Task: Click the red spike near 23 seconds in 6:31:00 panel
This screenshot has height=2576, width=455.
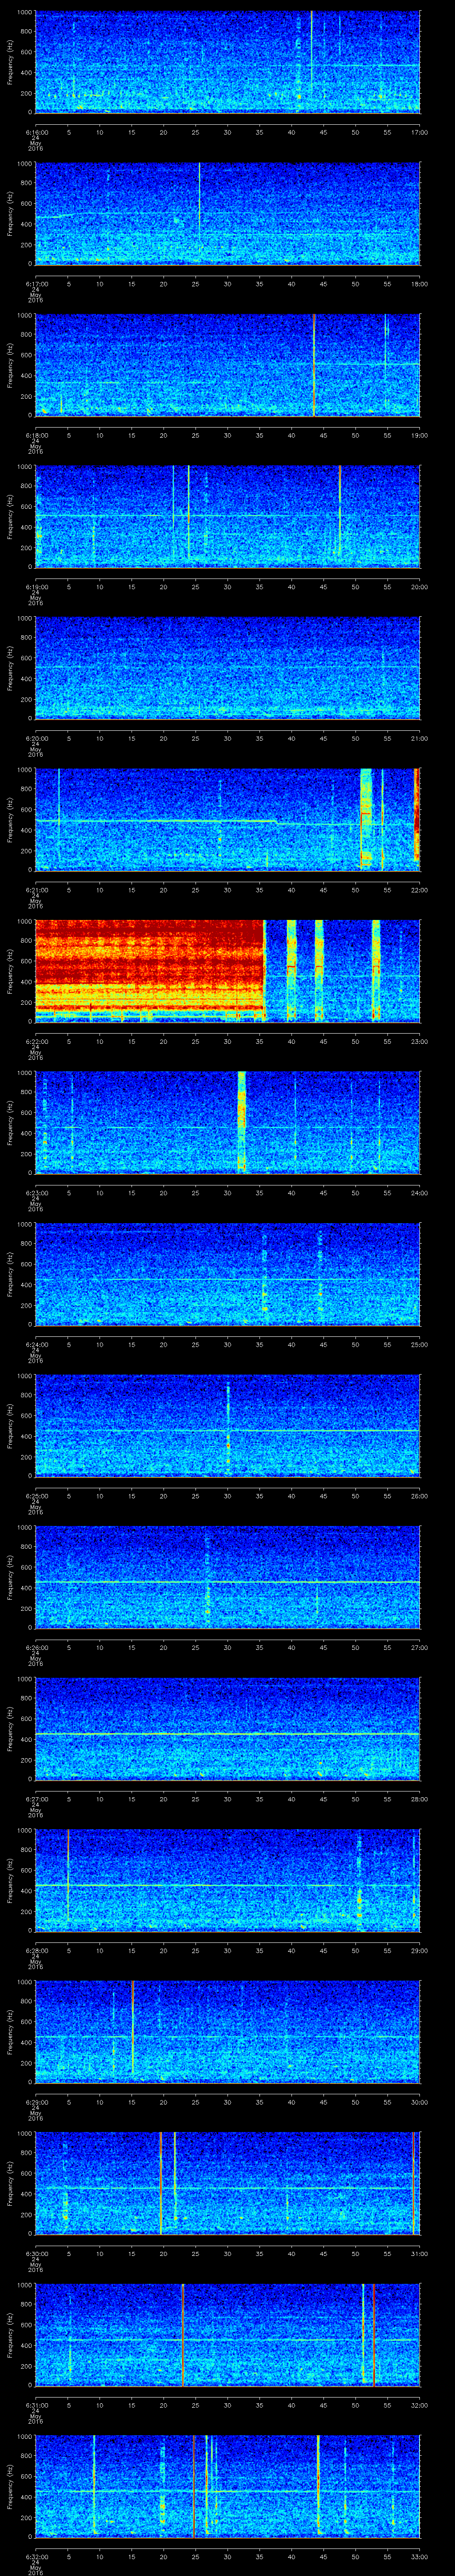Action: coord(183,2334)
